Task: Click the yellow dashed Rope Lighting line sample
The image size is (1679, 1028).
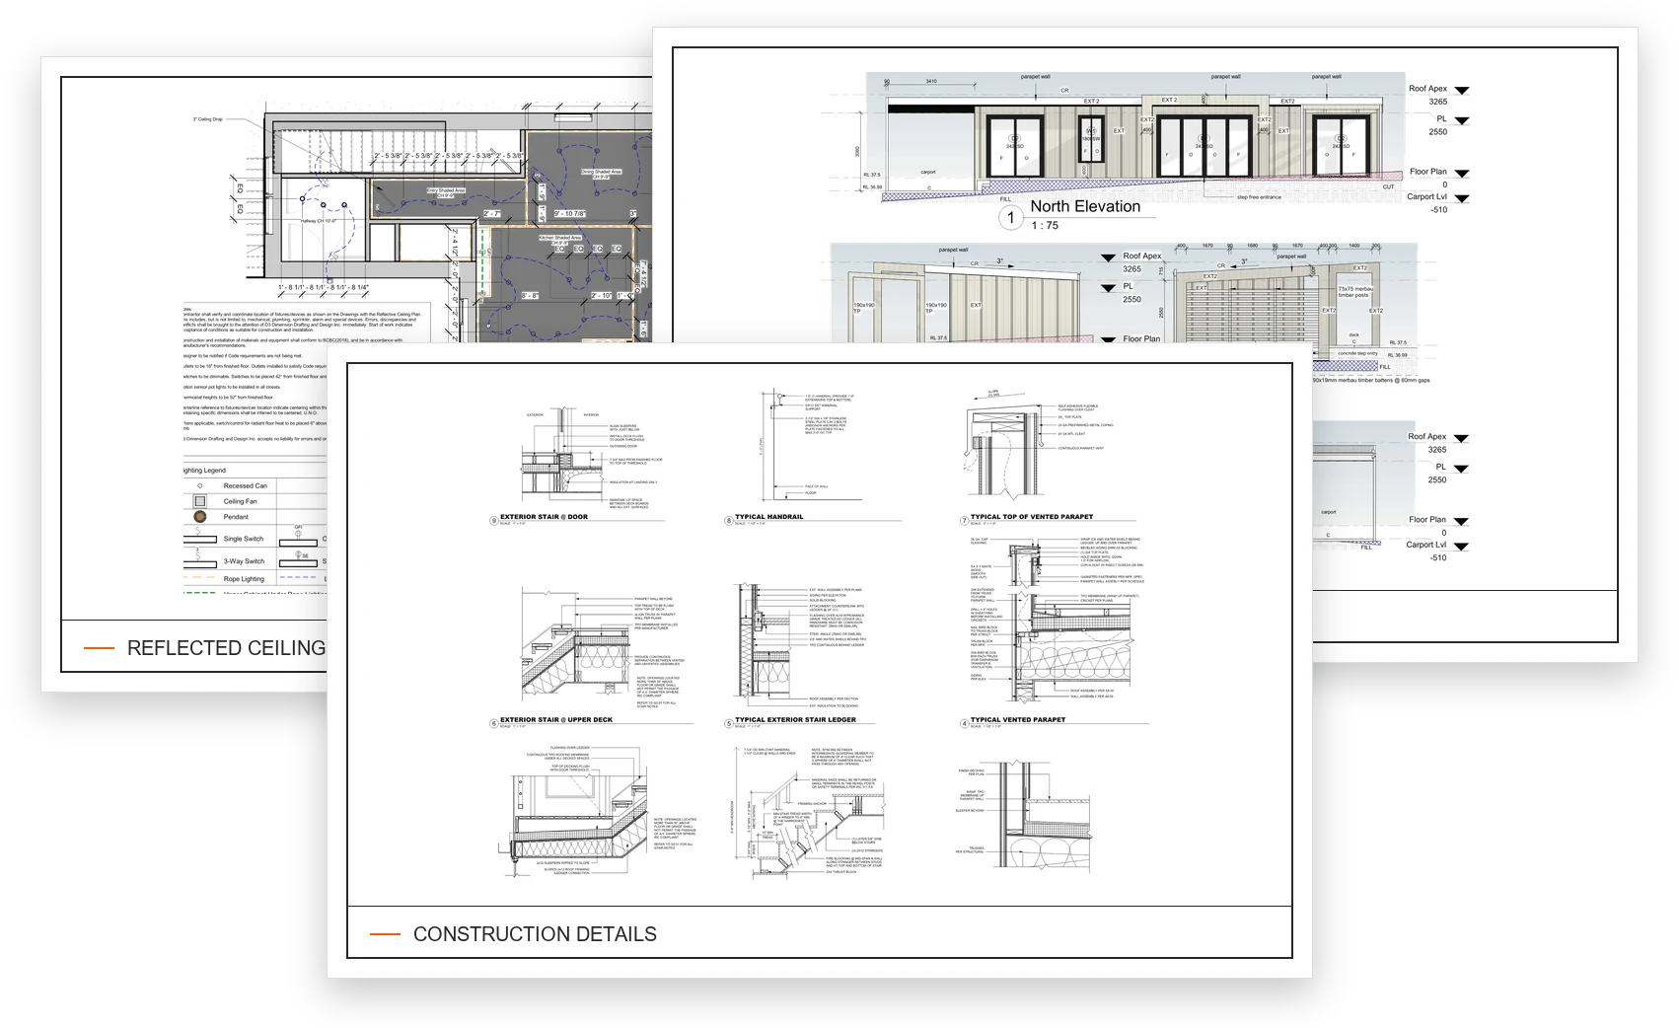Action: point(200,578)
